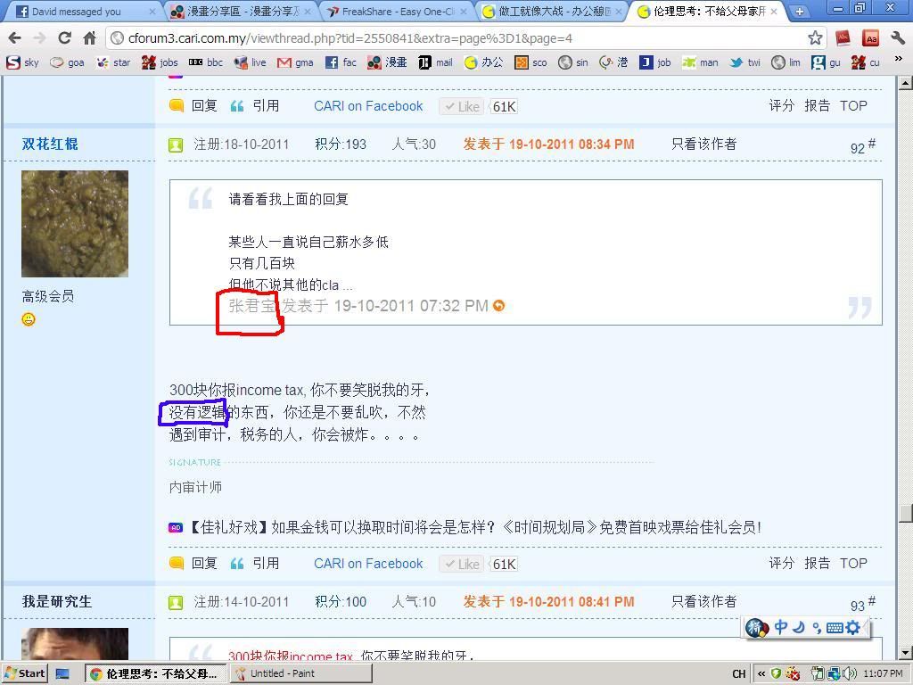Image resolution: width=913 pixels, height=685 pixels.
Task: Toggle Chinese/English input mode on IME bar
Action: pos(781,628)
